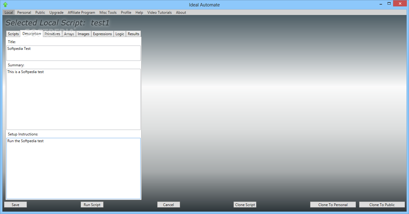Switch to the Logic tab
409x214 pixels.
pyautogui.click(x=120, y=34)
